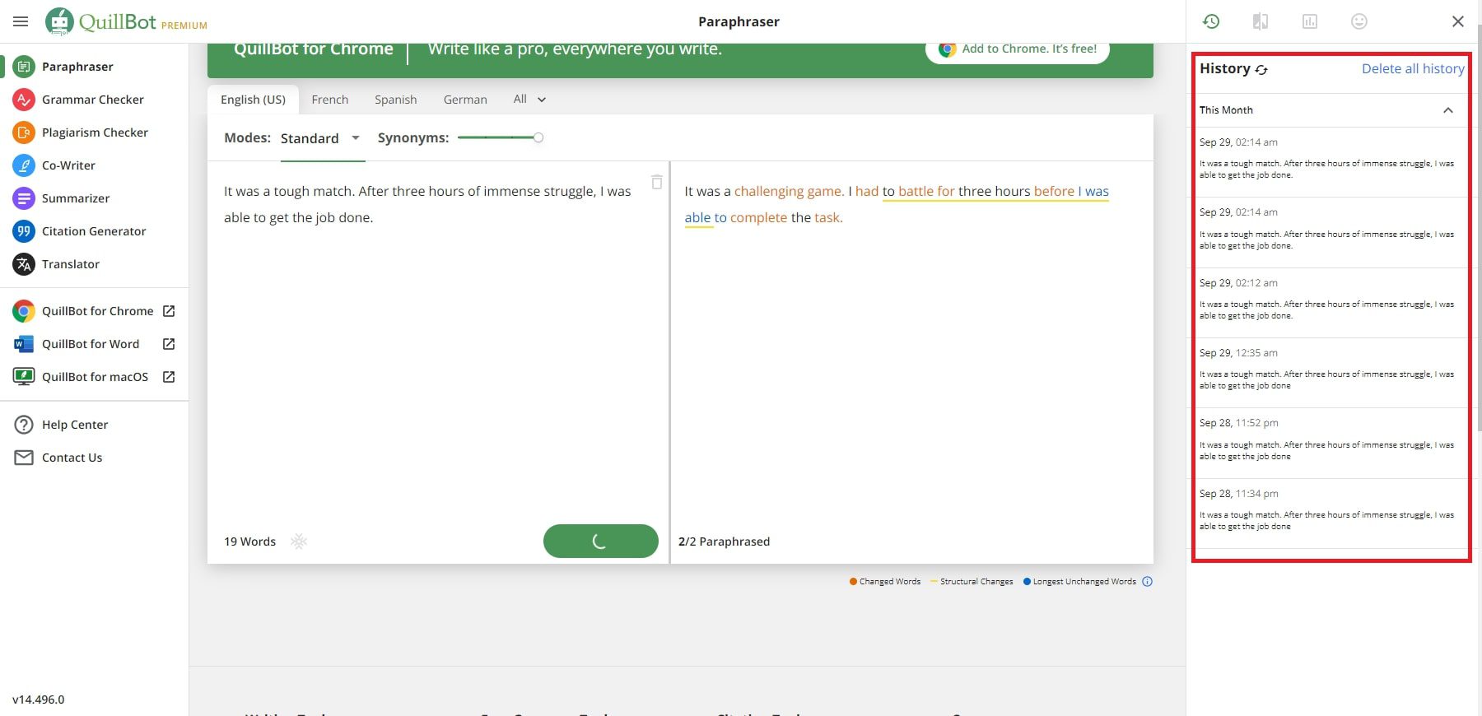1482x716 pixels.
Task: Open the Summarizer tool
Action: click(75, 198)
